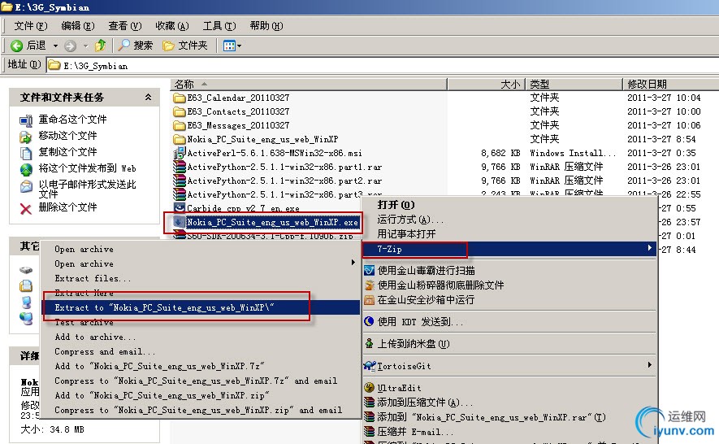Screen dimensions: 719x444
Task: Go up one folder level icon
Action: click(x=100, y=45)
